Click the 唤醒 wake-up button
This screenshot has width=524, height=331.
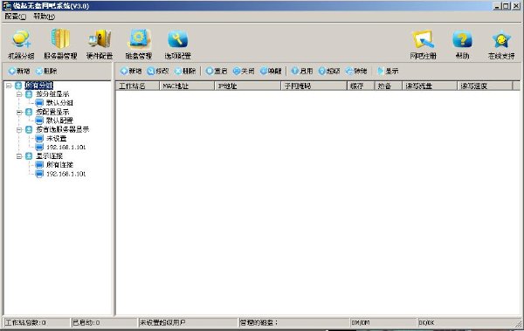pos(271,71)
